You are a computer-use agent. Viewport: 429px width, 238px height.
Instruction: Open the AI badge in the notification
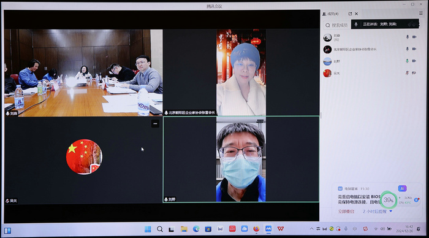click(x=402, y=188)
